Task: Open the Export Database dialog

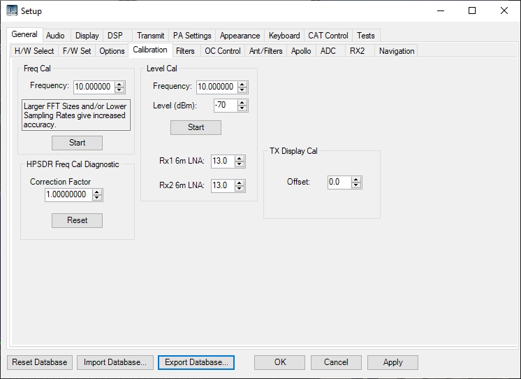Action: (196, 362)
